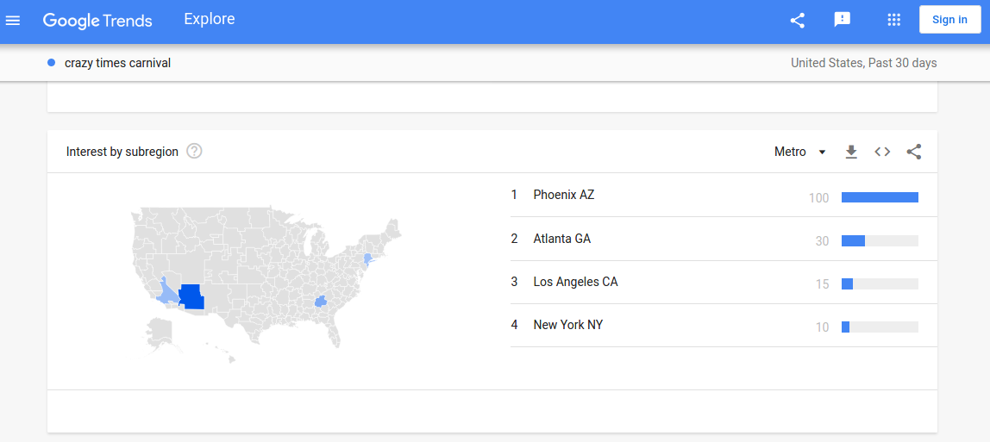This screenshot has width=990, height=442.
Task: Expand the Metro dropdown
Action: [800, 152]
